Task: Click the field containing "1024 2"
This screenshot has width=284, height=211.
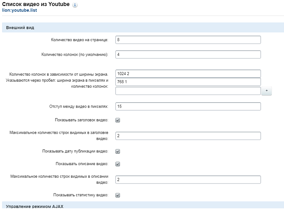Action: point(188,73)
